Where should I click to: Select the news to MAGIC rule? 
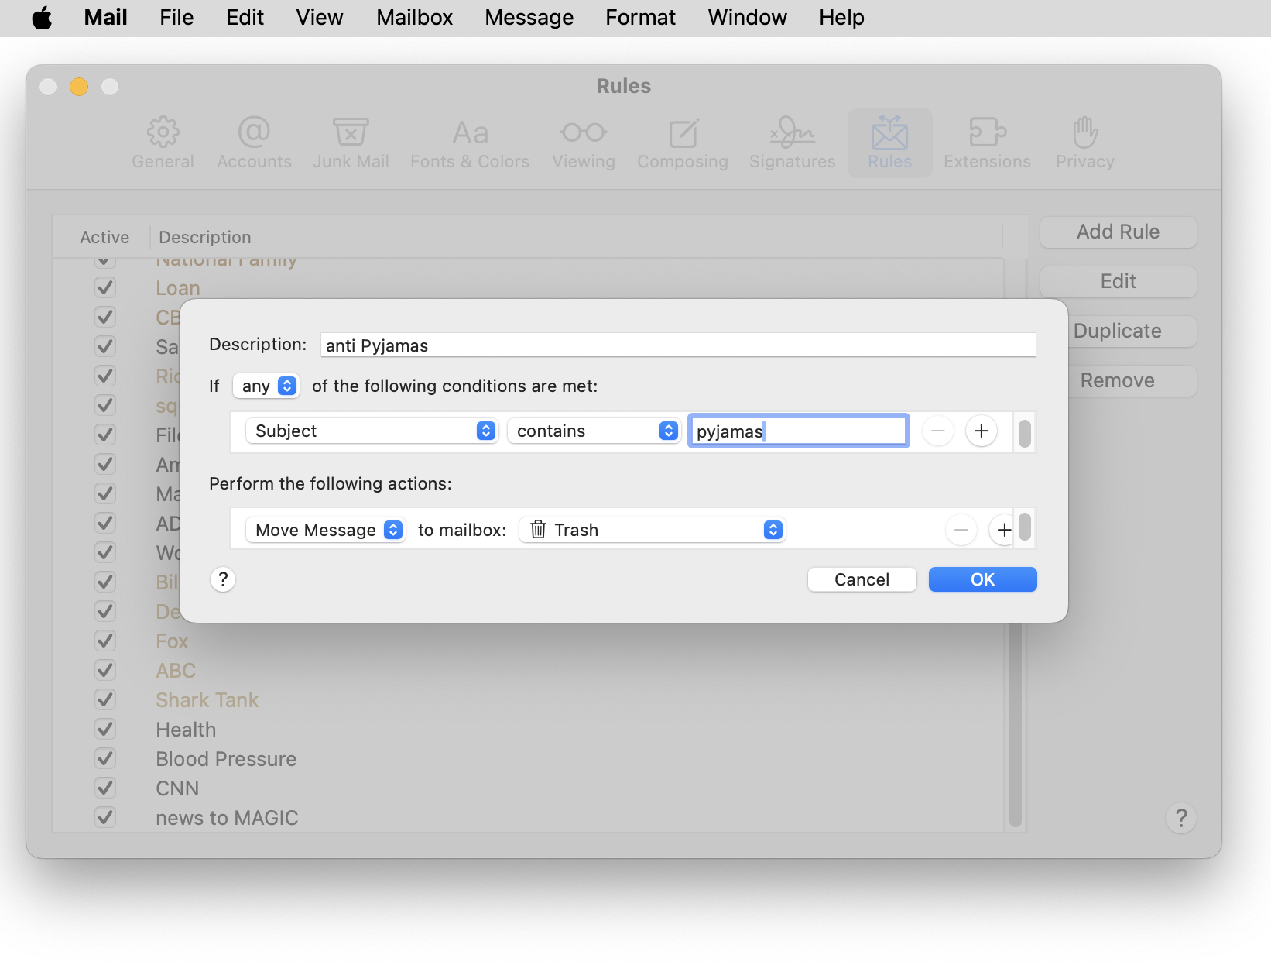[529, 817]
